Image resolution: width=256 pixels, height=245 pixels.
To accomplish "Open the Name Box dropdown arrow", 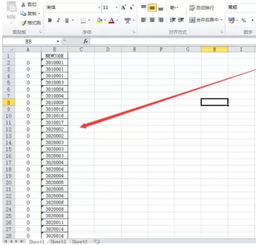I will tap(58, 41).
